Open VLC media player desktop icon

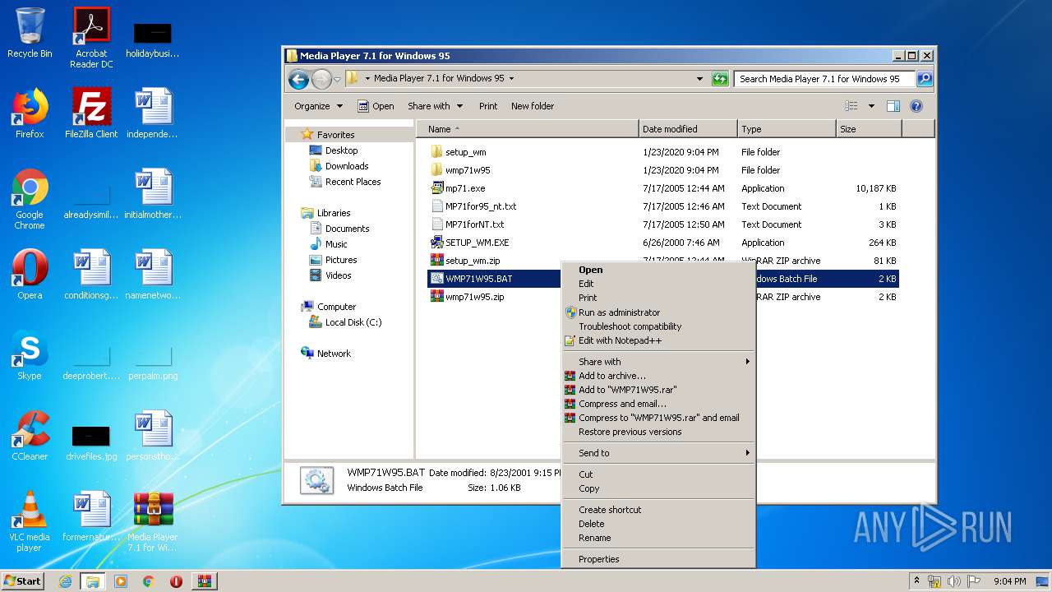tap(30, 521)
